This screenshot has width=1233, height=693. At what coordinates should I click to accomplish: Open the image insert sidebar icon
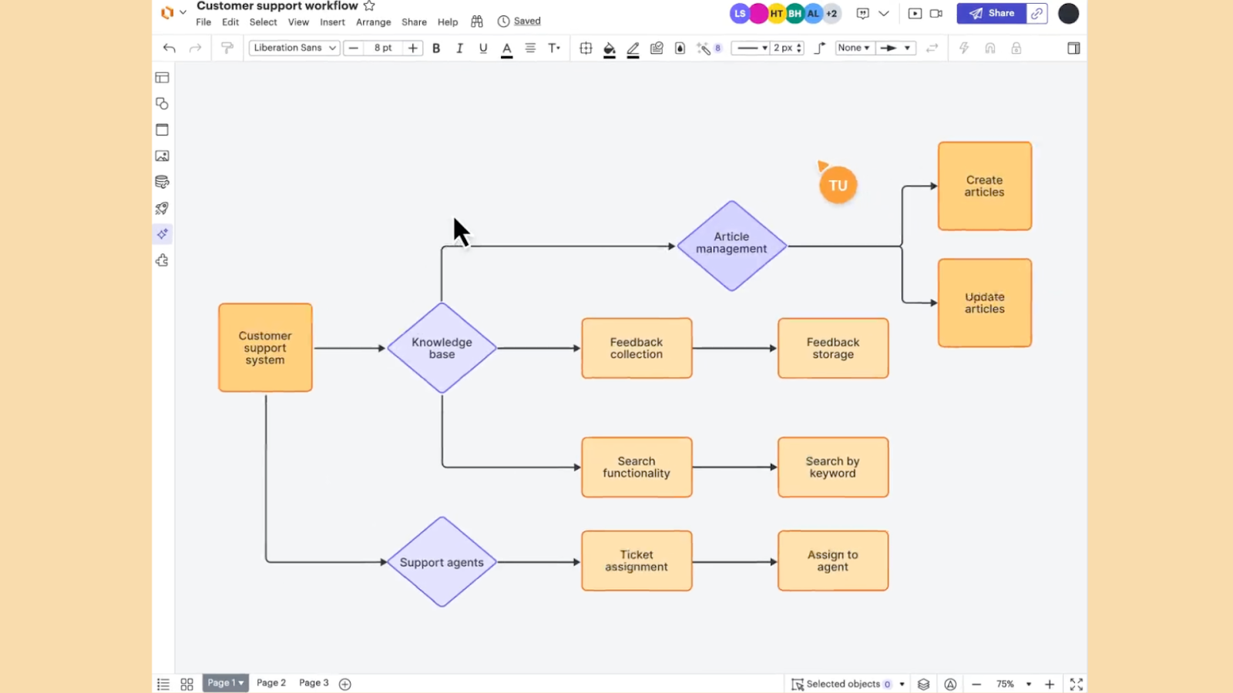[x=162, y=156]
